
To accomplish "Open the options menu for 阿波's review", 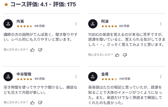I will [x=161, y=24].
